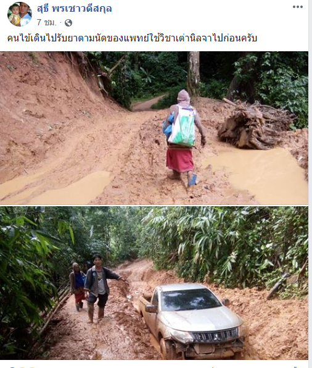Click the silver Mitsubishi pickup in photo
This screenshot has height=368, width=312.
click(x=191, y=320)
